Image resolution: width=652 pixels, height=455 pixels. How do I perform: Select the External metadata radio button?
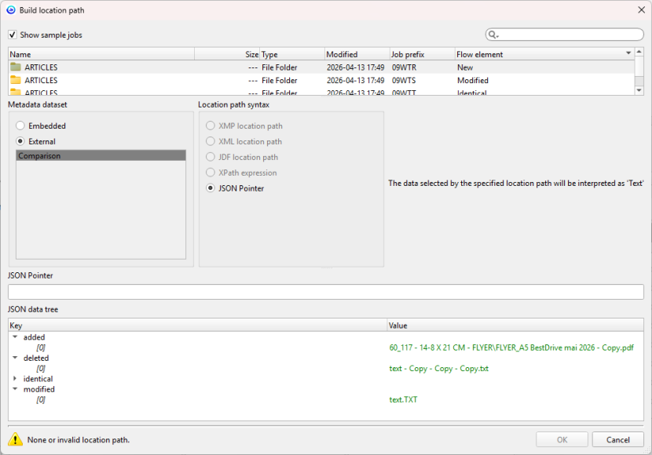21,141
